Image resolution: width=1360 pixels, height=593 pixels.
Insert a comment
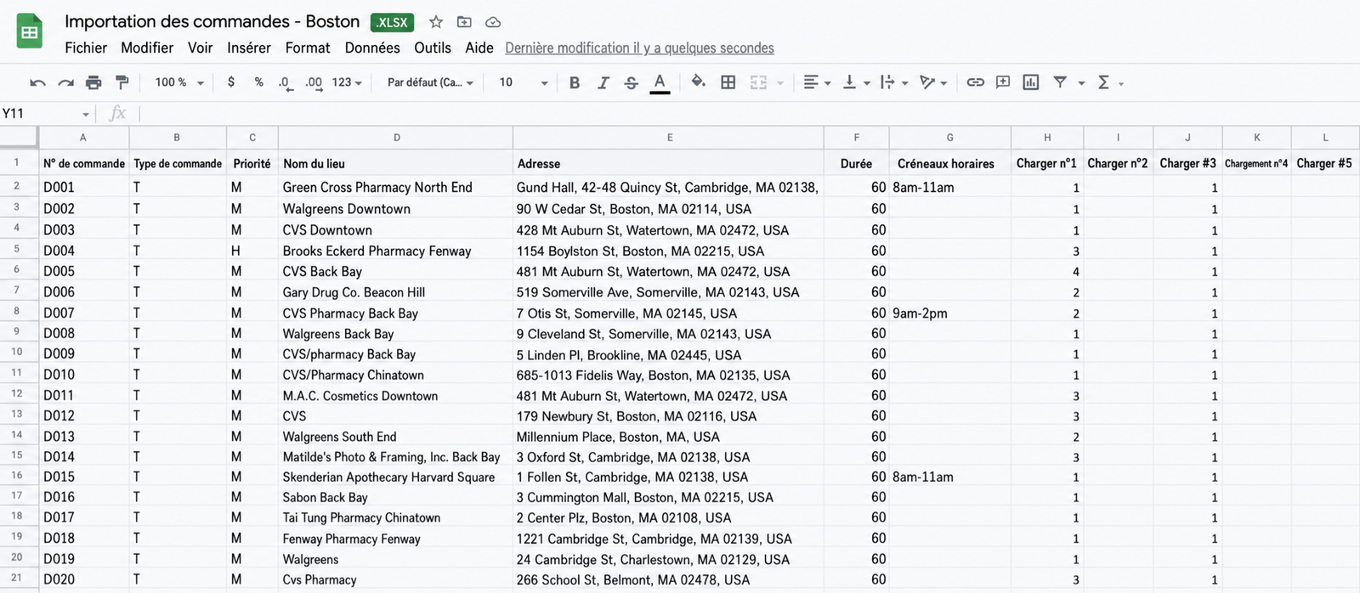1003,82
